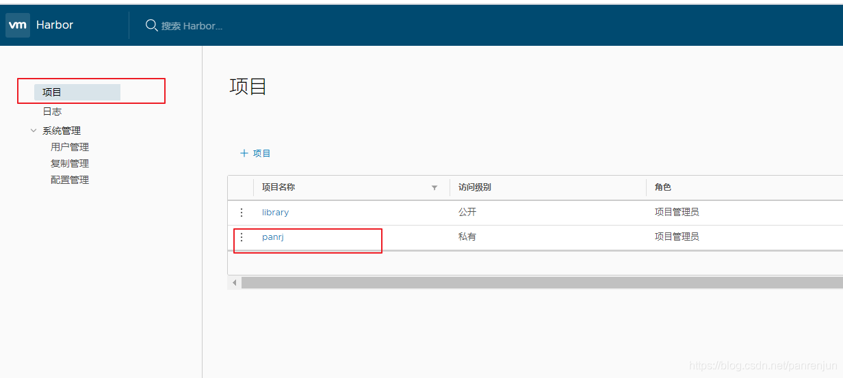The width and height of the screenshot is (843, 378).
Task: Click the table horizontal scrollbar track
Action: coord(542,282)
